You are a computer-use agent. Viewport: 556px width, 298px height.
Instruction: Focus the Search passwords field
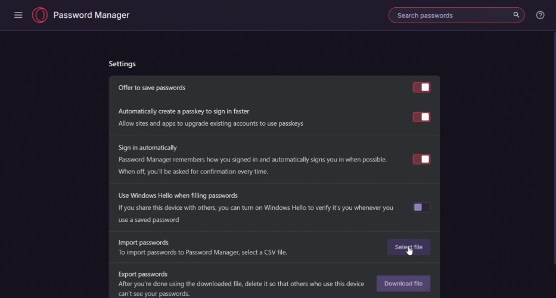pyautogui.click(x=456, y=15)
